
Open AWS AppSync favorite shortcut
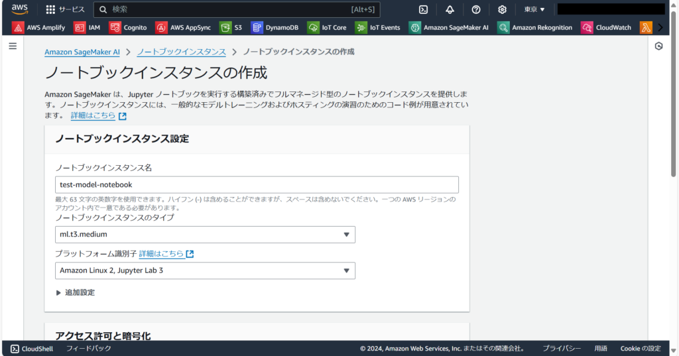click(x=183, y=27)
